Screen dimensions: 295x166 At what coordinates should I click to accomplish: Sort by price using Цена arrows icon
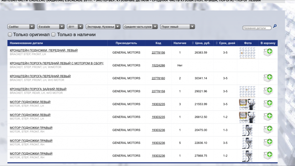(x=193, y=43)
